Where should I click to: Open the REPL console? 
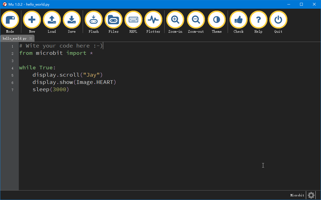(x=133, y=20)
